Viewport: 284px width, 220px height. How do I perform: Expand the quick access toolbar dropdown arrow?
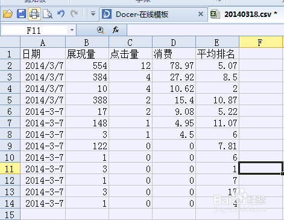tap(93, 14)
